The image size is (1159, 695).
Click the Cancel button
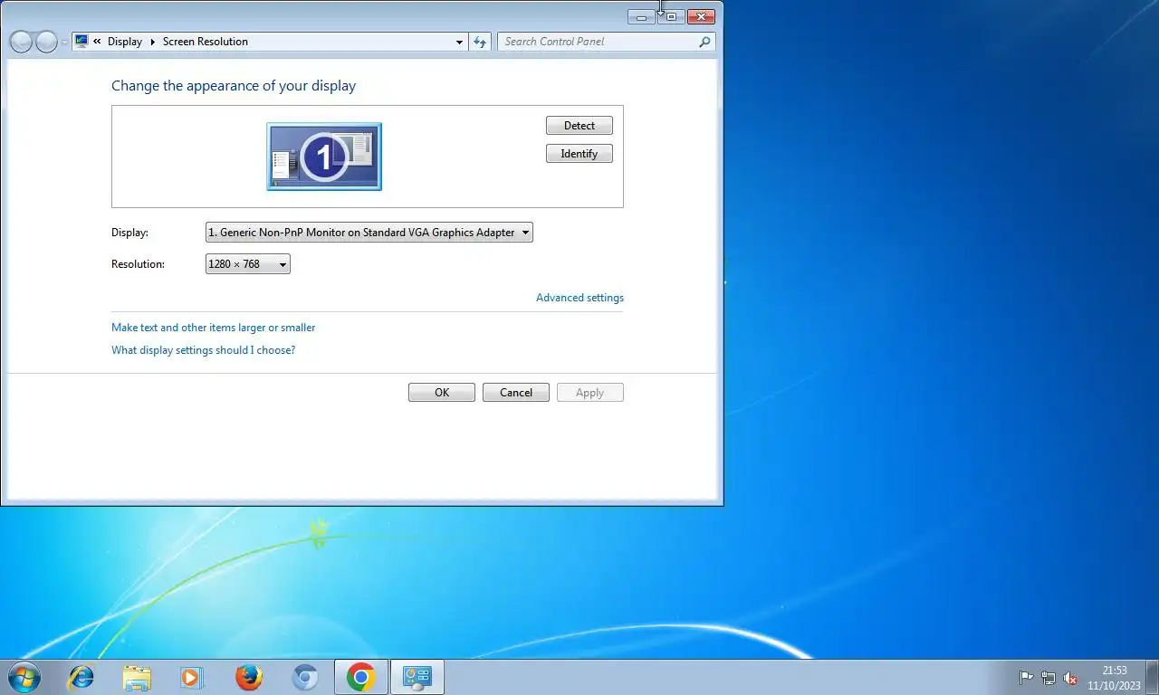(516, 393)
